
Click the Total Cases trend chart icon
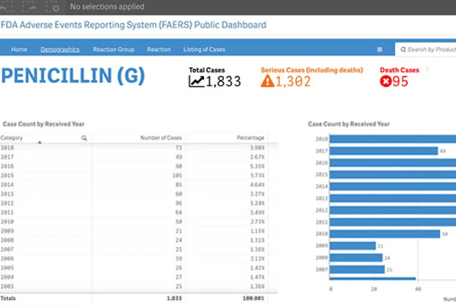point(197,81)
